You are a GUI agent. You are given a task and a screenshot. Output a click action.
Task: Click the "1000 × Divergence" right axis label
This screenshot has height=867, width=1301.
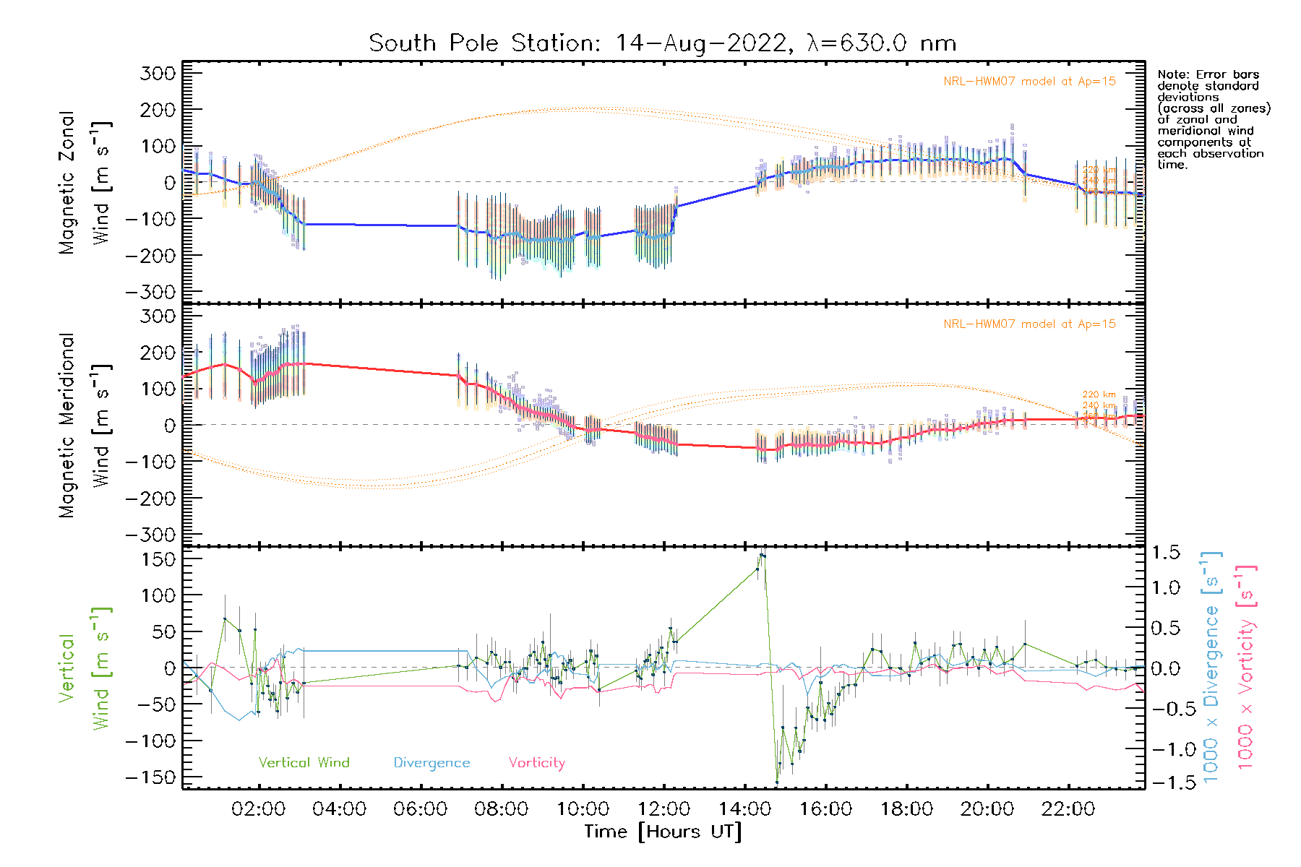click(x=1211, y=668)
